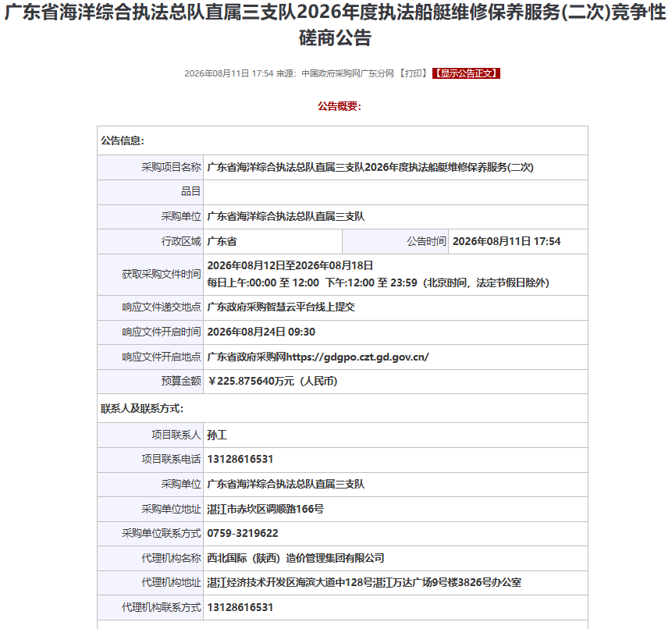The width and height of the screenshot is (672, 629).
Task: Click the purchaser address 湛江市赤坎区调顺路166号
Action: pyautogui.click(x=265, y=509)
